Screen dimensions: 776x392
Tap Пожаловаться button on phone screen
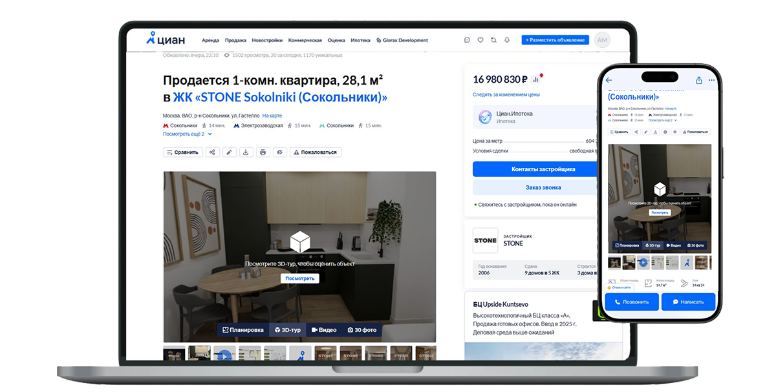pyautogui.click(x=695, y=132)
